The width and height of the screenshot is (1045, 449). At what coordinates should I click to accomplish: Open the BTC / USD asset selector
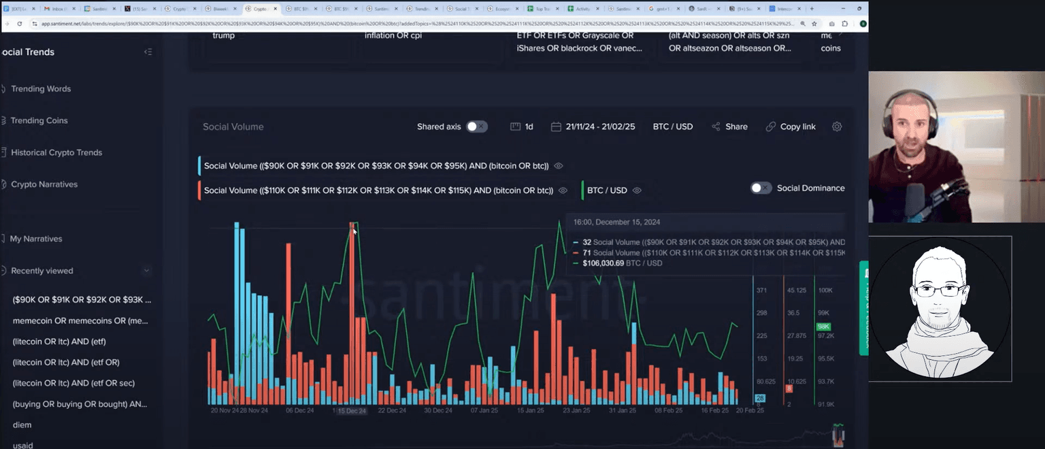coord(672,127)
